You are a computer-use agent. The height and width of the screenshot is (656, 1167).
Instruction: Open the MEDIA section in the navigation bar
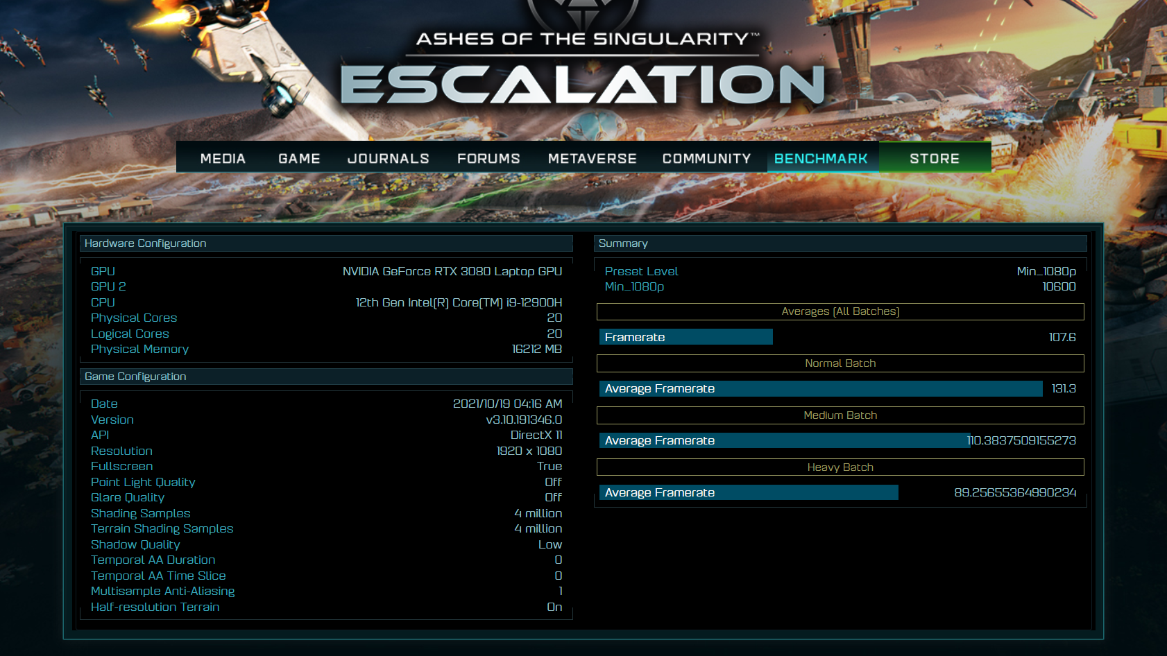[222, 158]
